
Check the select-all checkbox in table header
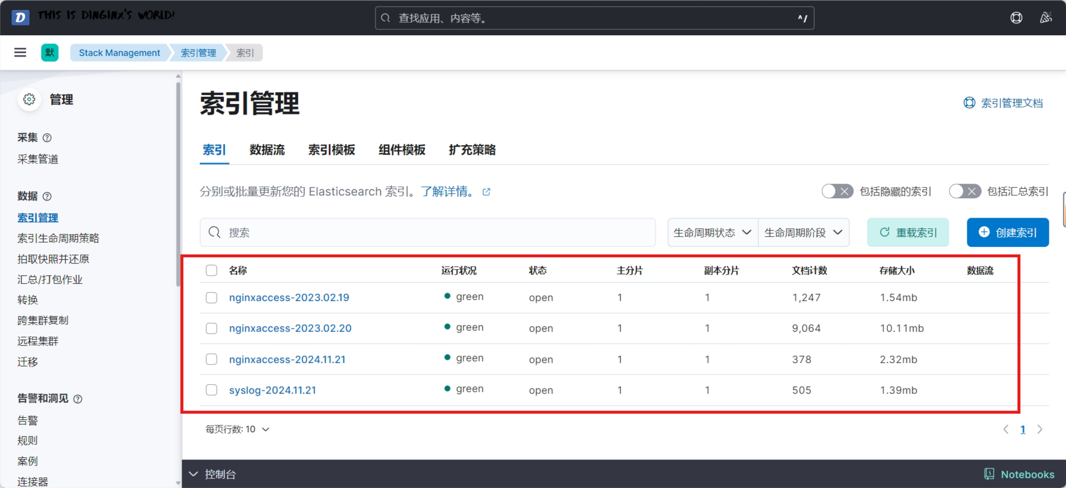point(212,270)
